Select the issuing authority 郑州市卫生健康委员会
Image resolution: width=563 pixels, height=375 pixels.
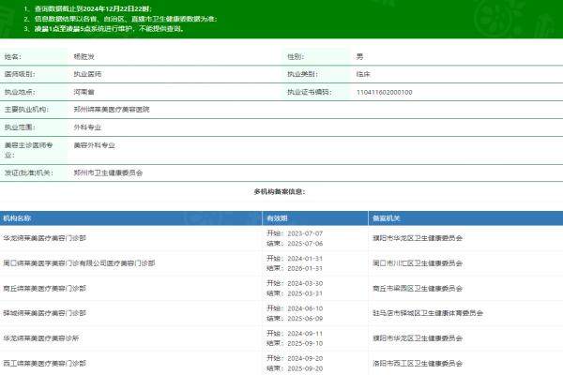click(108, 172)
